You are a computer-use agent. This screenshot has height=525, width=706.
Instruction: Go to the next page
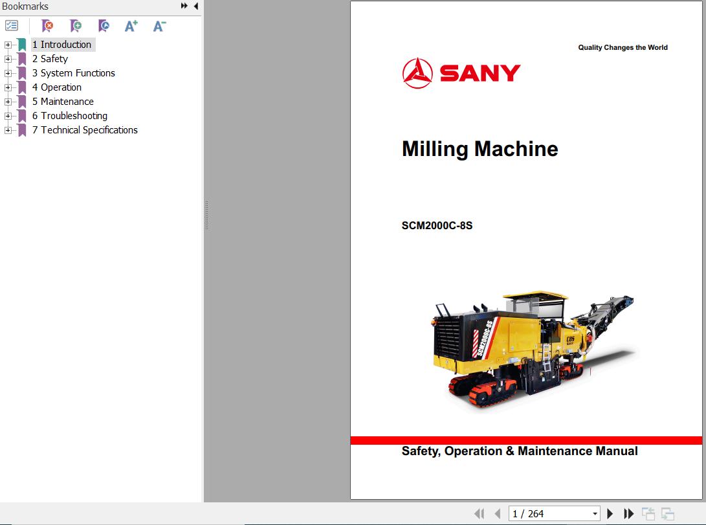(x=610, y=514)
